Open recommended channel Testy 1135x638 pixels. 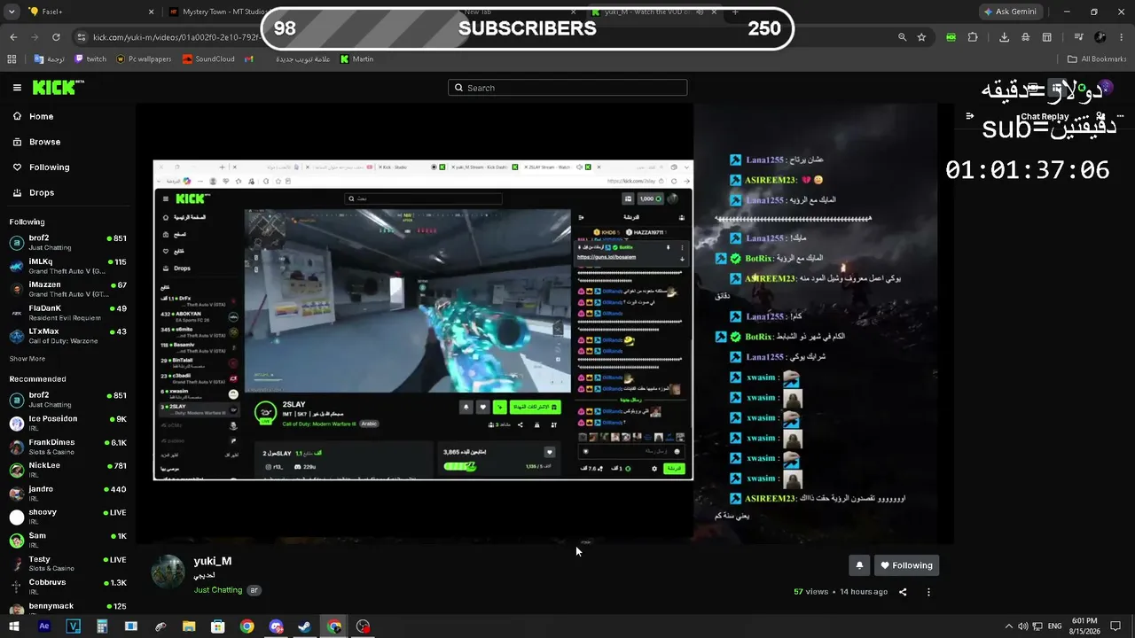tap(68, 564)
